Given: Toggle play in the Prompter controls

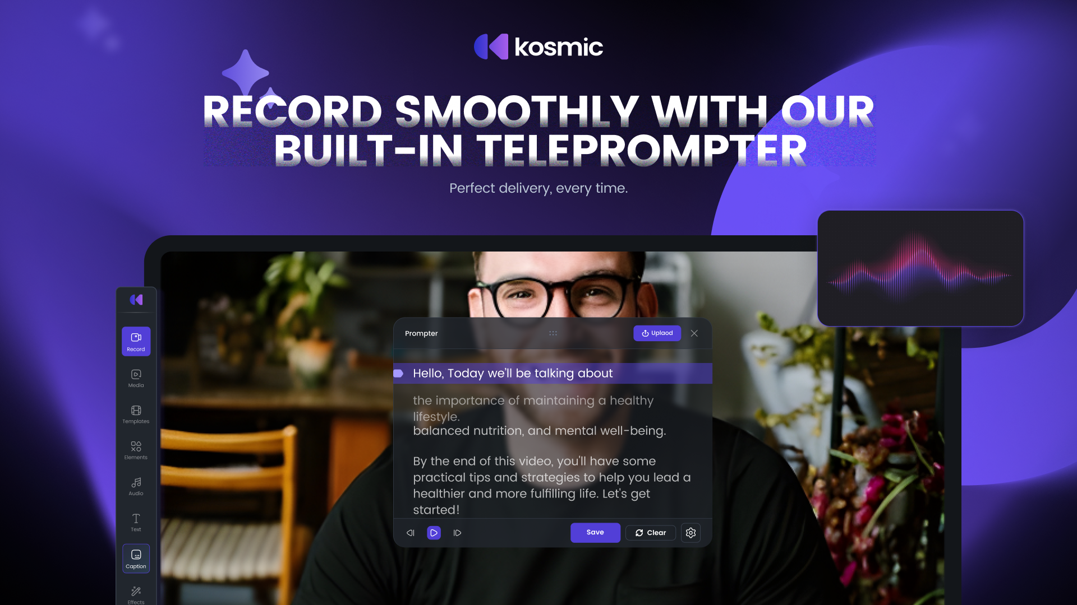Looking at the screenshot, I should coord(434,533).
